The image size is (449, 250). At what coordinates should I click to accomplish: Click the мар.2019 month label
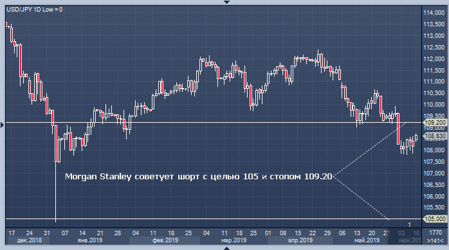(234, 240)
